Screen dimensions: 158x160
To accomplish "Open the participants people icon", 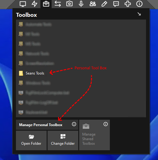I will click(x=93, y=4).
